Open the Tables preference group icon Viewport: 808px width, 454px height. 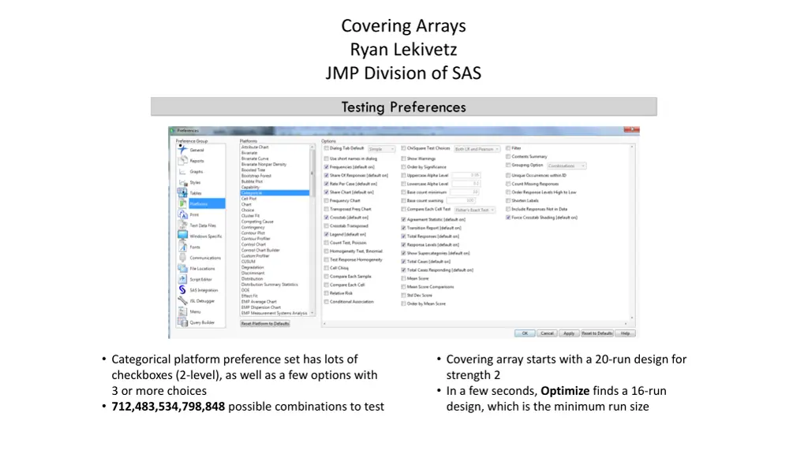[182, 193]
